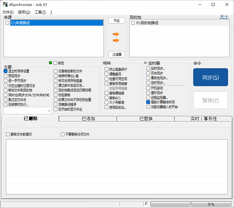Enable 移动文件到目的地 checkbox

tap(6, 90)
